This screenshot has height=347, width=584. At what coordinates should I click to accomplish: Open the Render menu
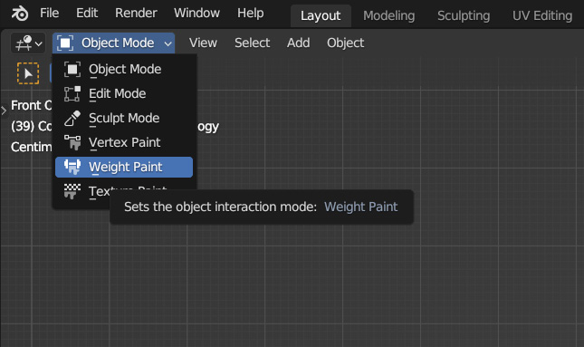pyautogui.click(x=136, y=13)
